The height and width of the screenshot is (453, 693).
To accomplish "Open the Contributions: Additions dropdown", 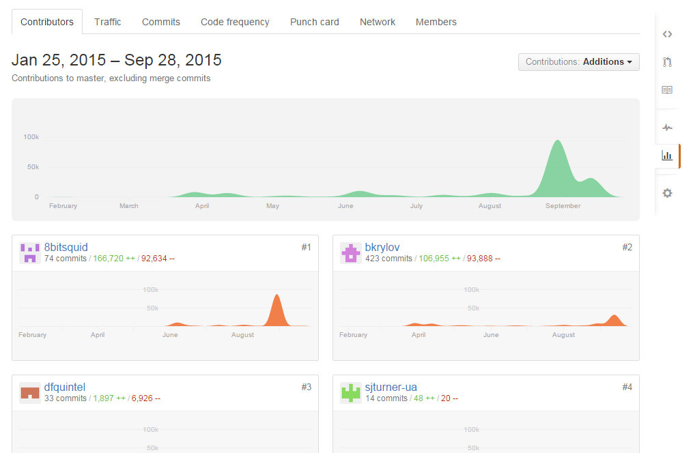I will 578,62.
